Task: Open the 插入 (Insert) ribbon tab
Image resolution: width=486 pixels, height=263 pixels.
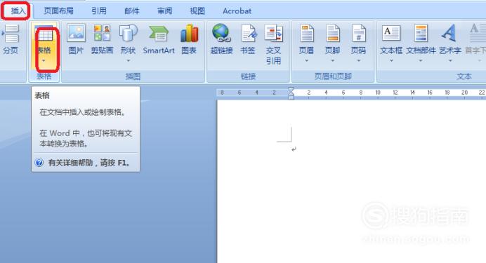Action: click(18, 11)
